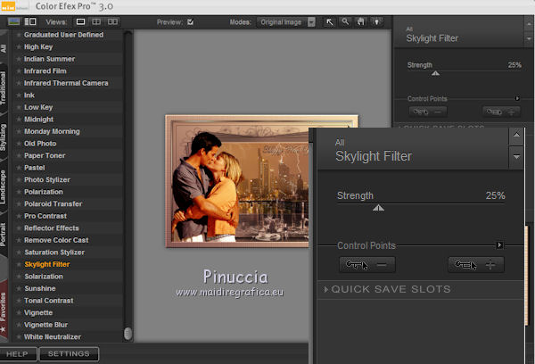
Task: Select the single image view icon
Action: 81,20
